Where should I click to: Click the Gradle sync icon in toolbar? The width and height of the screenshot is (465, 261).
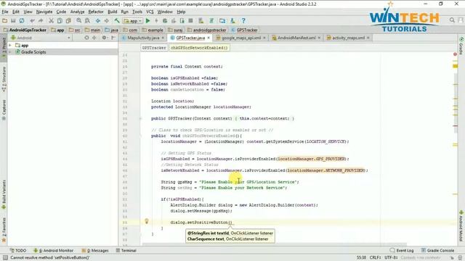tap(211, 21)
